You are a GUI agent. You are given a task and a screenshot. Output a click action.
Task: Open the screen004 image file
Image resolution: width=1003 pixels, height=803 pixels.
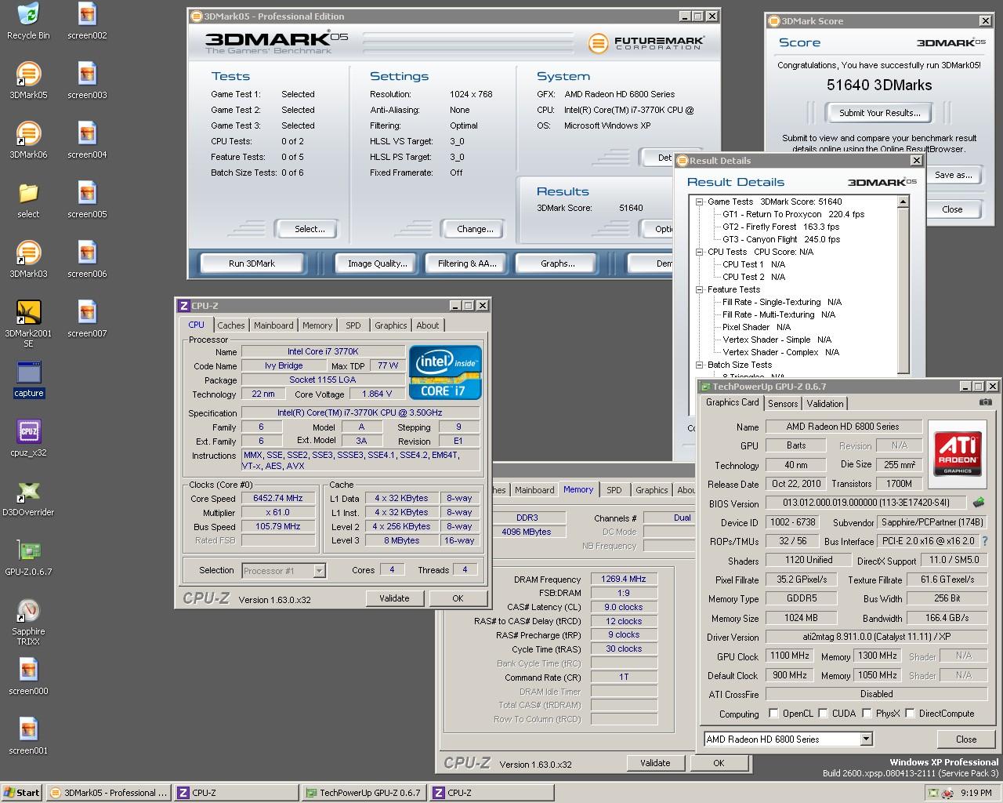click(x=87, y=140)
